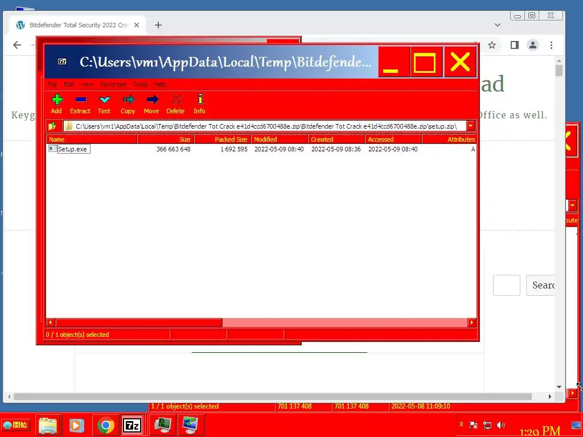Open the Tools menu in 7-Zip
Viewport: 583px width, 437px height.
(140, 84)
